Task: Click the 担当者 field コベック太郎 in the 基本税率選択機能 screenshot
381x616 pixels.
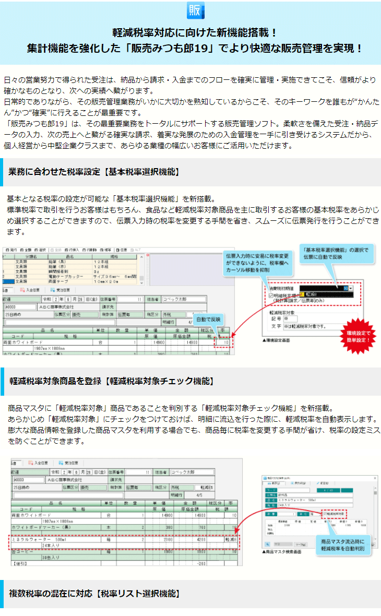Action: (184, 299)
